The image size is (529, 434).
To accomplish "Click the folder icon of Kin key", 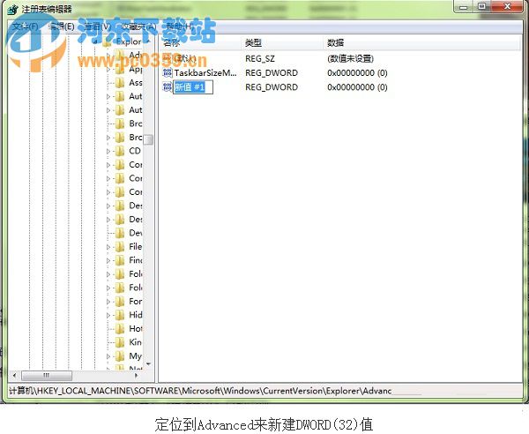I will pyautogui.click(x=120, y=342).
